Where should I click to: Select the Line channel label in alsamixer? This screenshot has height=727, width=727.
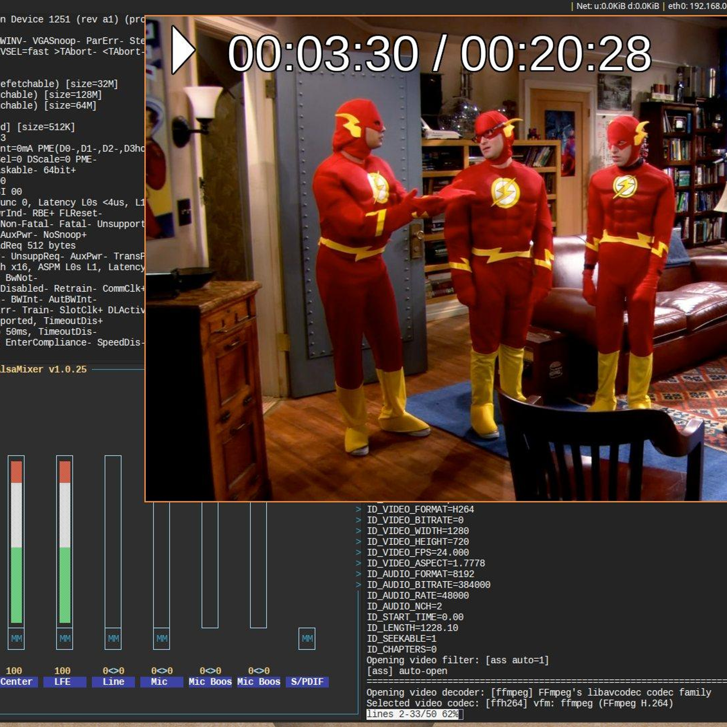pyautogui.click(x=113, y=682)
